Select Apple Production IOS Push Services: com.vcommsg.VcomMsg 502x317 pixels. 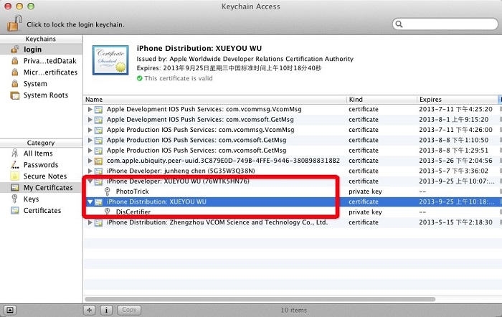coord(200,130)
